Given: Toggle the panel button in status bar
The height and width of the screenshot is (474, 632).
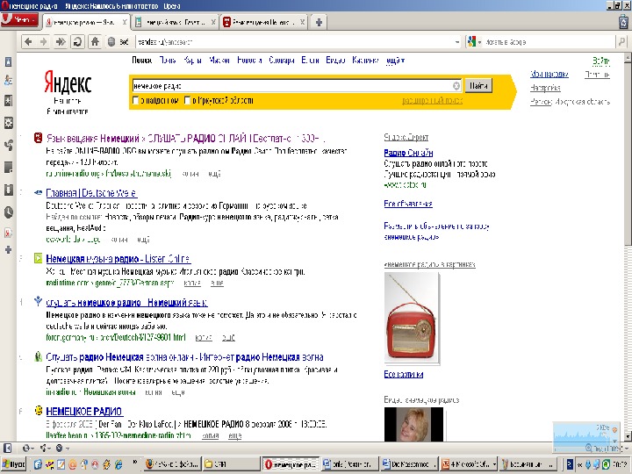Looking at the screenshot, I should [7, 448].
